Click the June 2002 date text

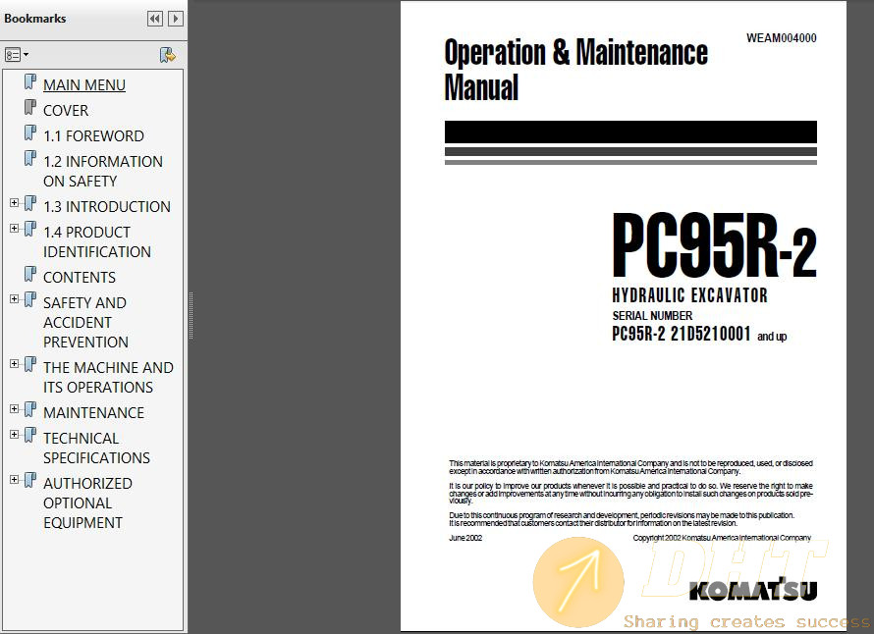click(x=465, y=538)
